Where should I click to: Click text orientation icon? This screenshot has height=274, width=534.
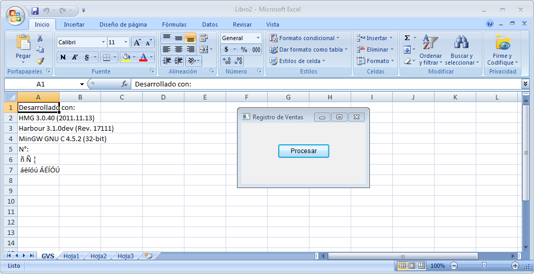click(x=192, y=61)
